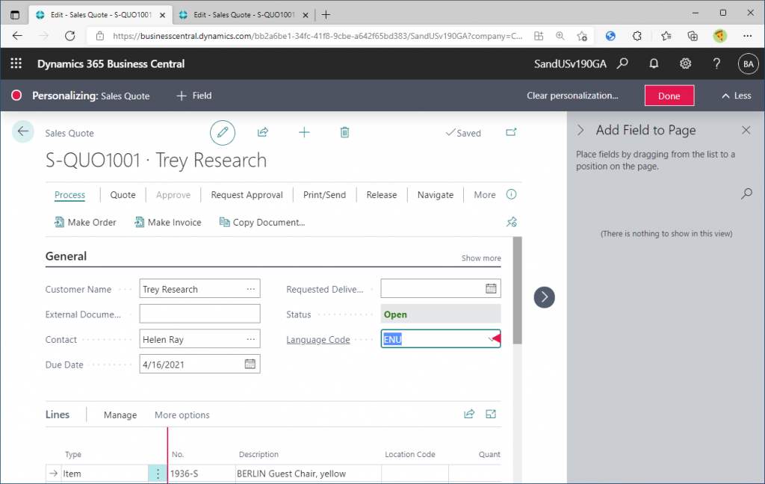The image size is (765, 484).
Task: Open the browser three-dot menu
Action: coord(747,36)
